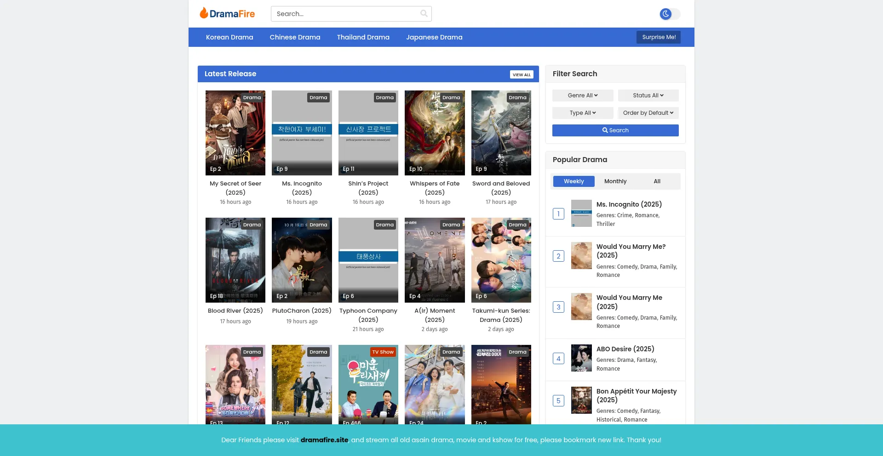
Task: Go to Thailand Drama section
Action: tap(363, 37)
